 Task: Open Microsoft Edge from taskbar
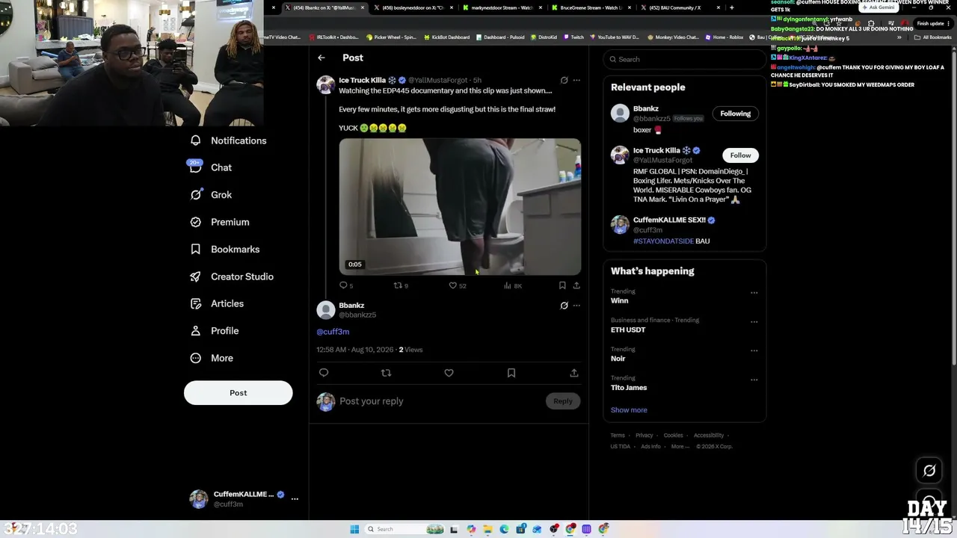click(504, 529)
